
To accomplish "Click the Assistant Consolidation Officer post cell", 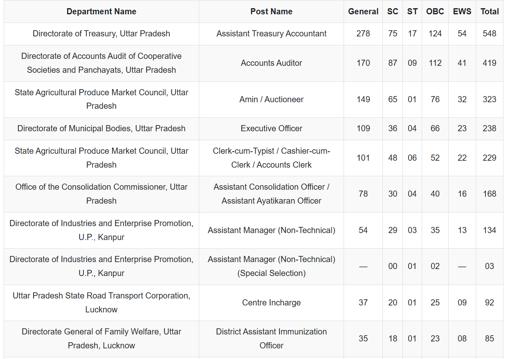I will pos(271,194).
